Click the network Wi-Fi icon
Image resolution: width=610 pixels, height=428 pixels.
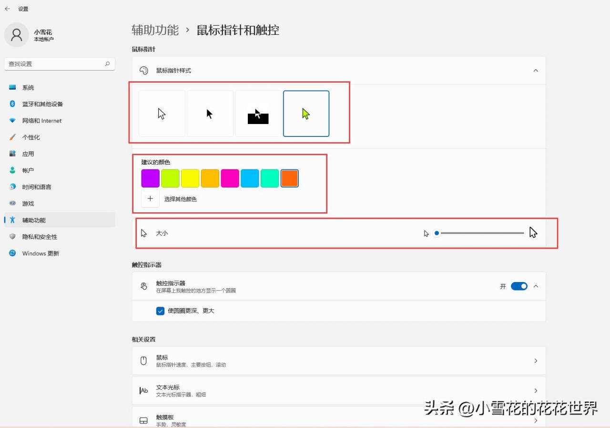12,121
